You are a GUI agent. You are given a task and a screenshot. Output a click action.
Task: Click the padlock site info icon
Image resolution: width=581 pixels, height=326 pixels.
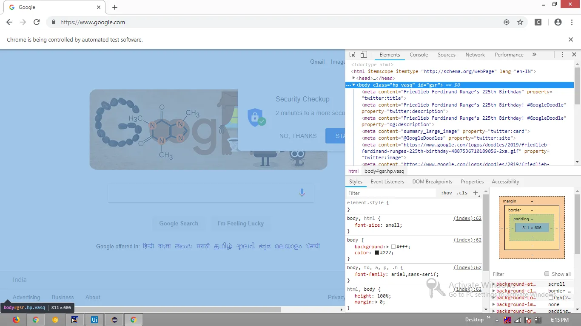pos(54,22)
